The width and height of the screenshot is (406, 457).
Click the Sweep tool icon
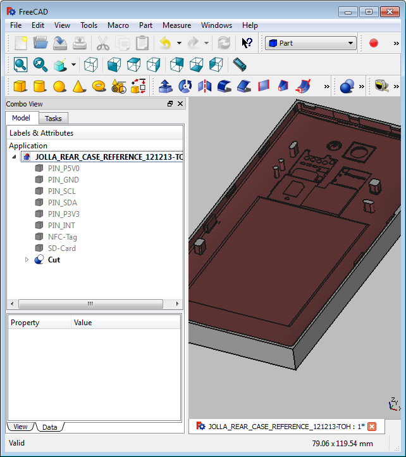click(x=303, y=86)
